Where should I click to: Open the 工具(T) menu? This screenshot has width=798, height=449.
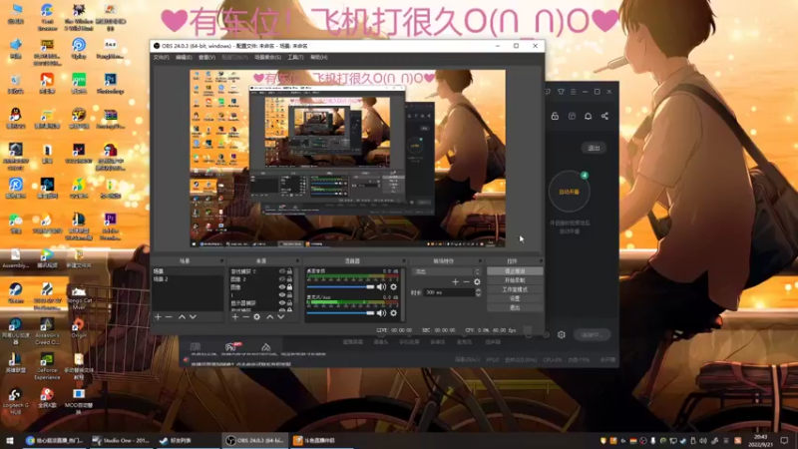coord(295,58)
